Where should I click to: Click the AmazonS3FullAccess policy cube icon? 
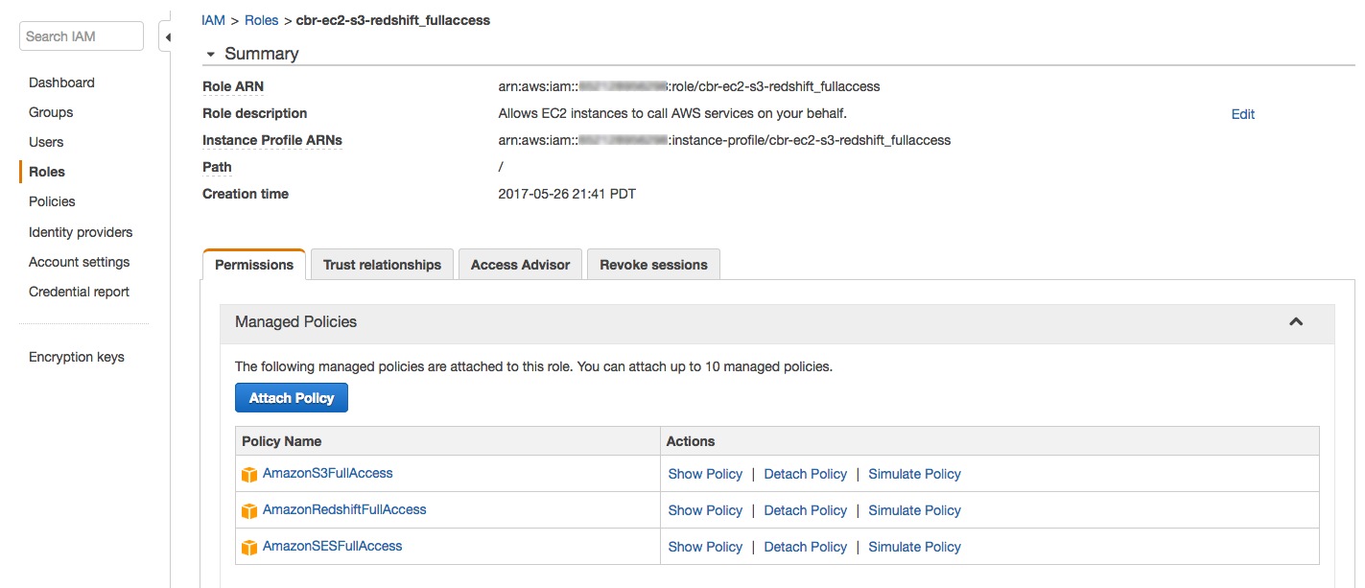(x=249, y=475)
